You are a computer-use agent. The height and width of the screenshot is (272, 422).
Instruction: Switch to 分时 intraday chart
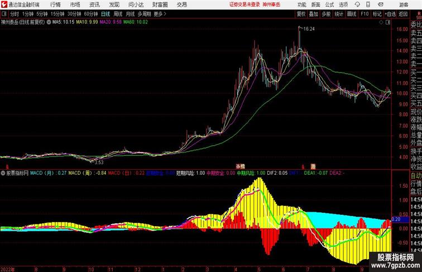[15, 14]
